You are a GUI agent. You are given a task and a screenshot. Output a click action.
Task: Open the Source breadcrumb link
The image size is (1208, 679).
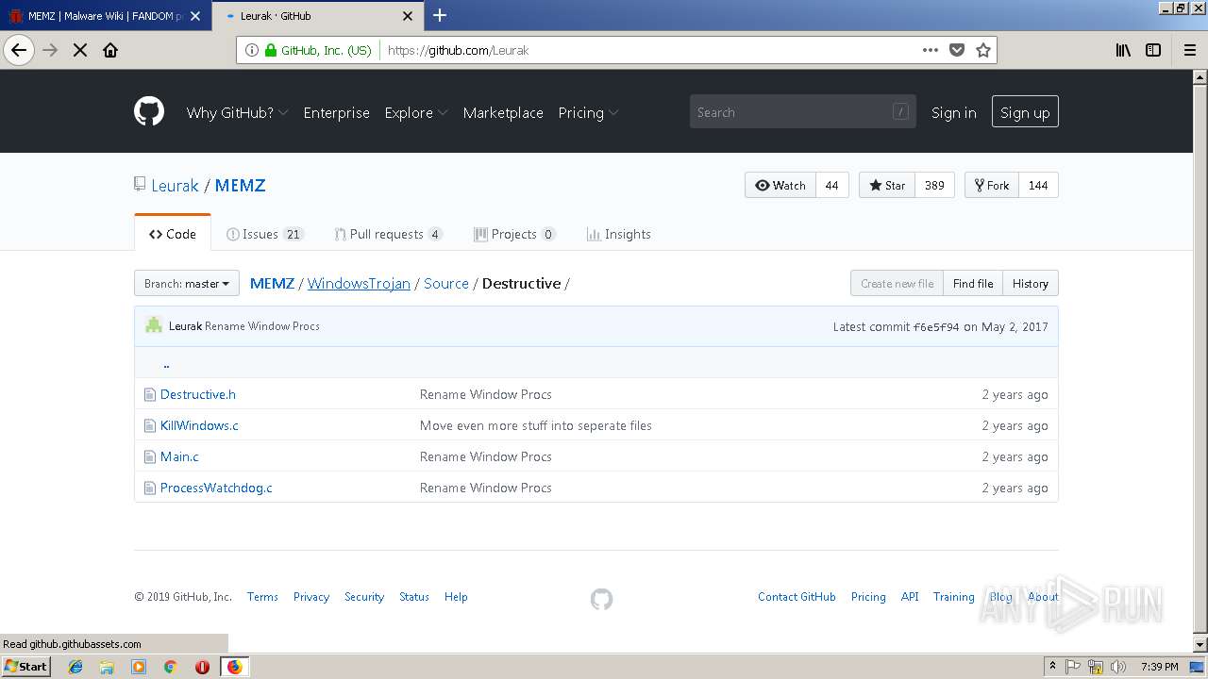(446, 283)
